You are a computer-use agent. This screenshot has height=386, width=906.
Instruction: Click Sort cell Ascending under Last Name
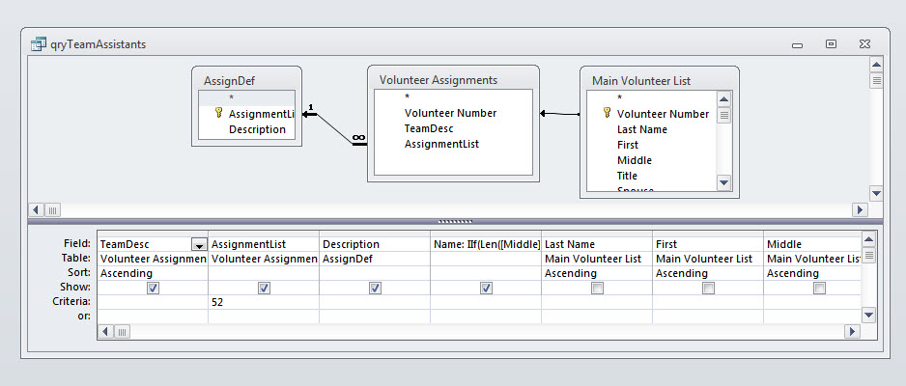pyautogui.click(x=596, y=273)
